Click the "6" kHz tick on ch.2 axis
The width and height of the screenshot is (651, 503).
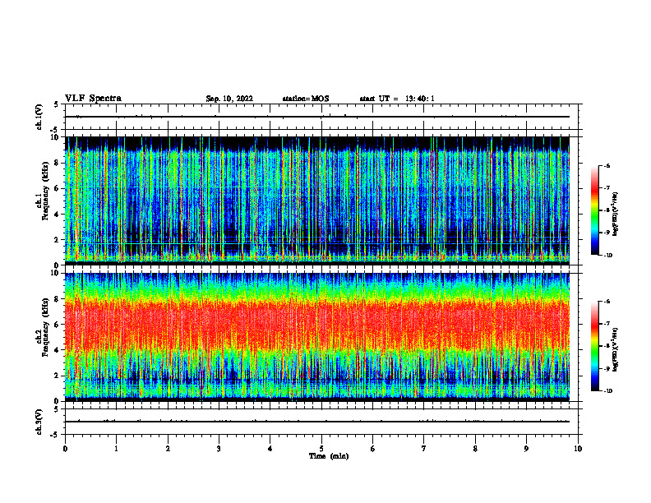pos(58,325)
